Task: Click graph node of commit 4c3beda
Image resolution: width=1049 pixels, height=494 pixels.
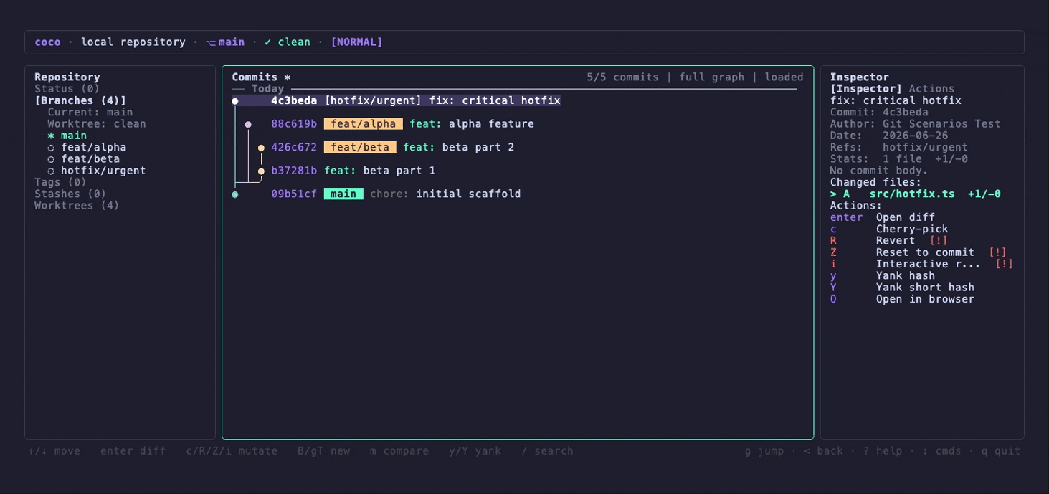Action: (x=235, y=101)
